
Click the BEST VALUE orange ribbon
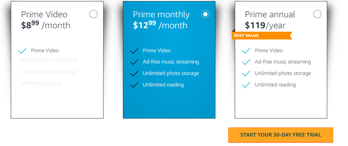coord(262,35)
